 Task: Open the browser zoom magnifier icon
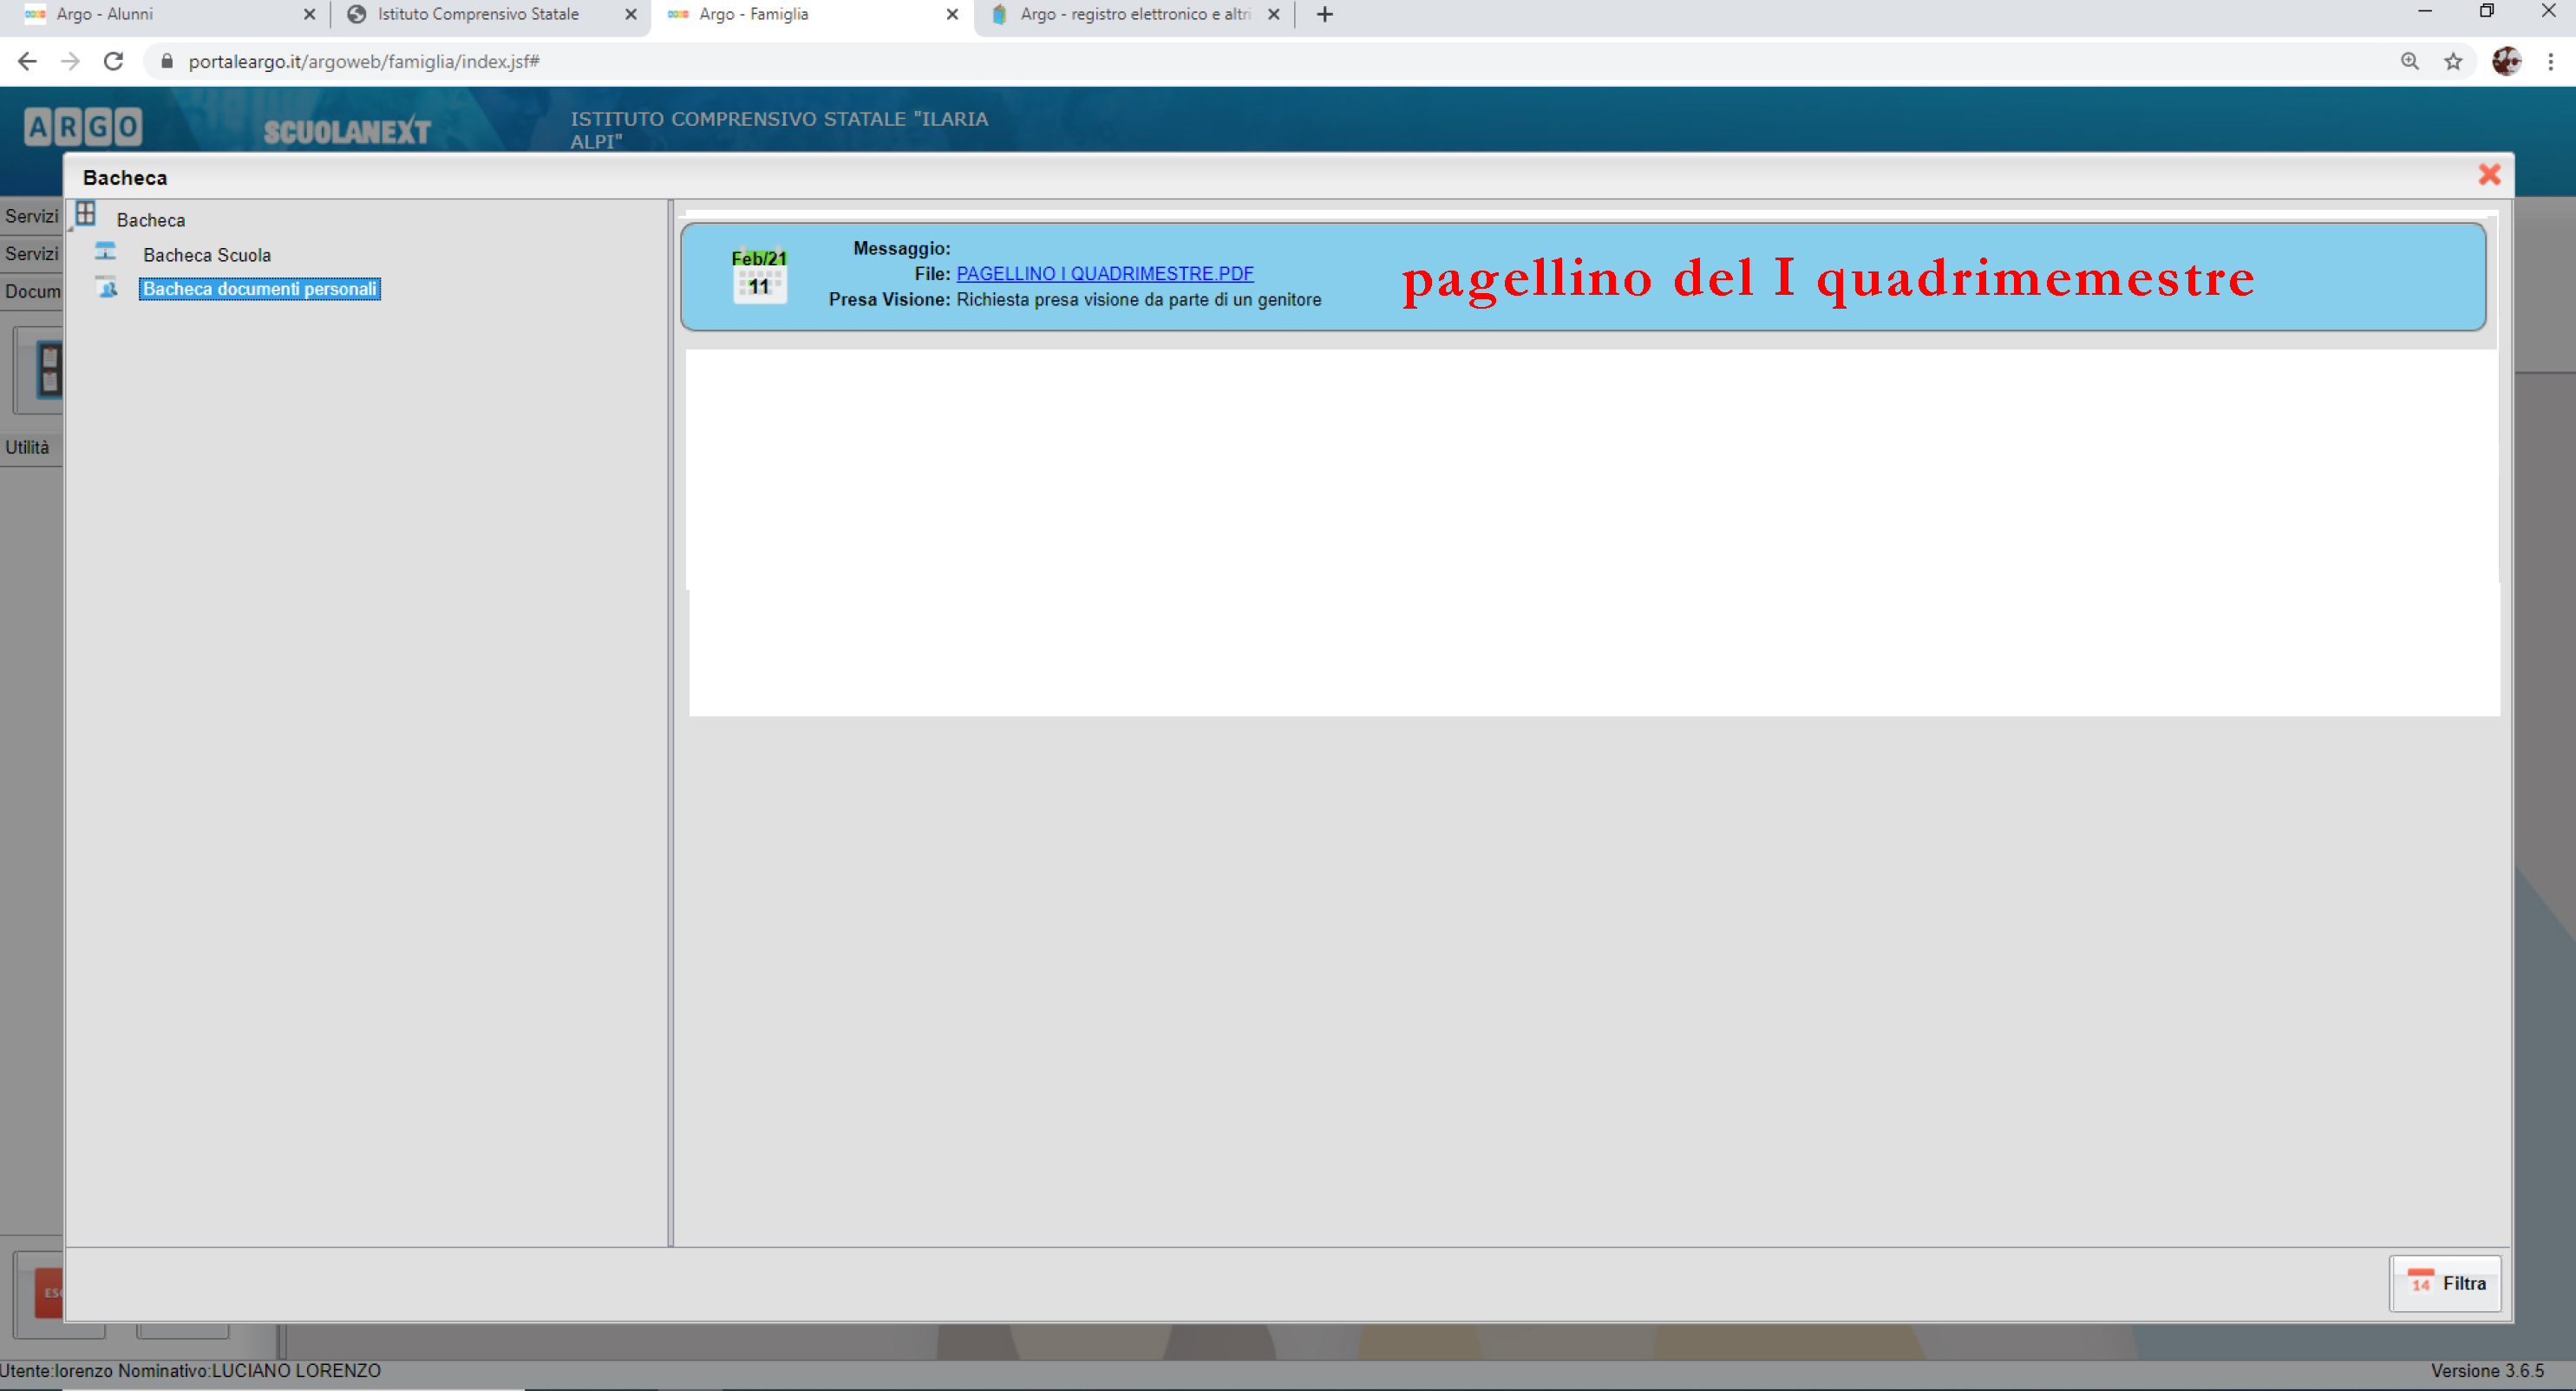[x=2409, y=61]
